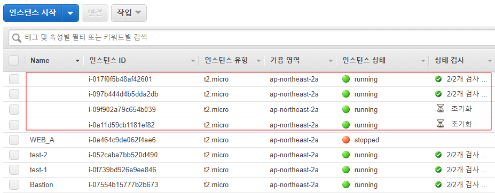Click the 가용 영역 column header label
495x193 pixels.
coord(285,61)
